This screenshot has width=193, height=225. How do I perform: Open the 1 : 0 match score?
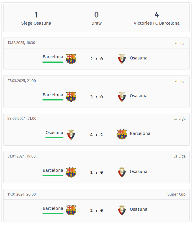[x=96, y=172]
